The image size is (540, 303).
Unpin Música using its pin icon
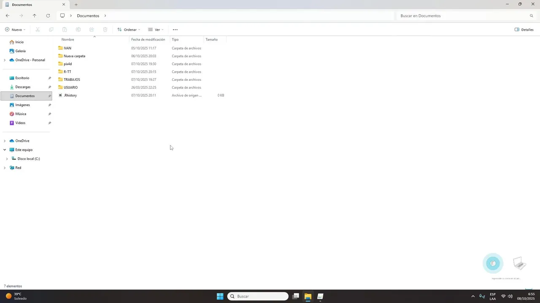[x=49, y=114]
